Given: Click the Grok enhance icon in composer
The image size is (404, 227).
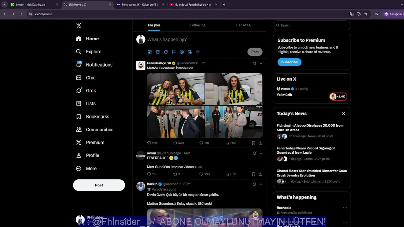Looking at the screenshot, I should coord(166,52).
